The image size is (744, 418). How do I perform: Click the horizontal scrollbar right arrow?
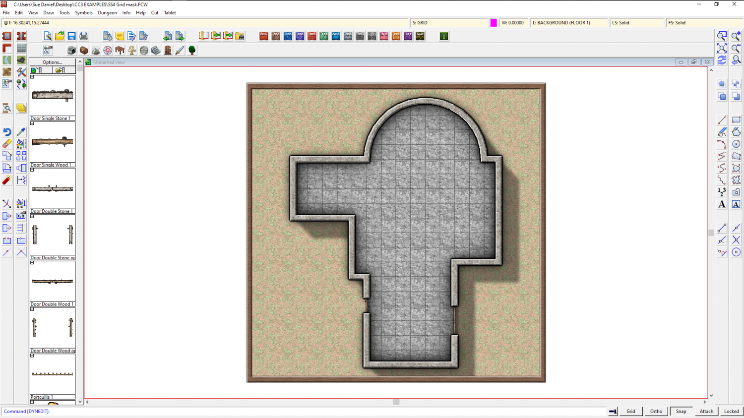click(705, 402)
